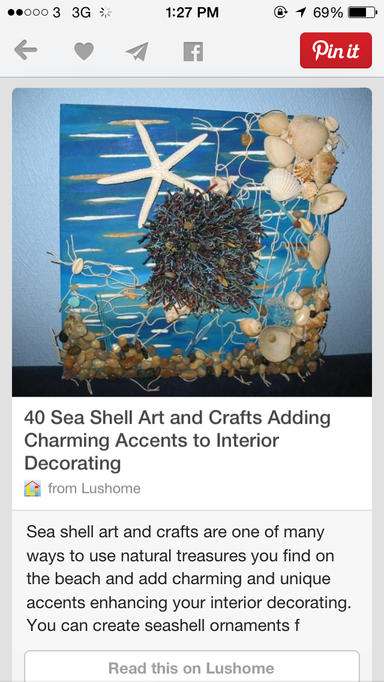Tap the rotation lock status icon

[x=280, y=13]
